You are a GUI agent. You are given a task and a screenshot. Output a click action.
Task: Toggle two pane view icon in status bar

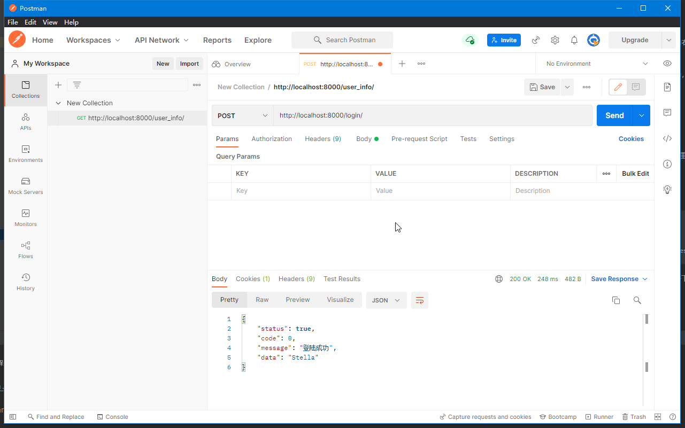click(658, 417)
